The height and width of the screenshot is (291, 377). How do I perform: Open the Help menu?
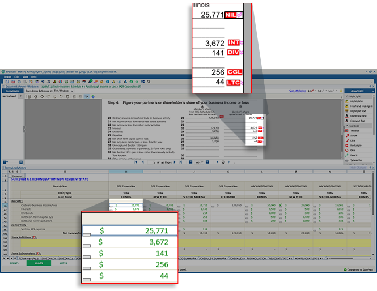coord(33,77)
